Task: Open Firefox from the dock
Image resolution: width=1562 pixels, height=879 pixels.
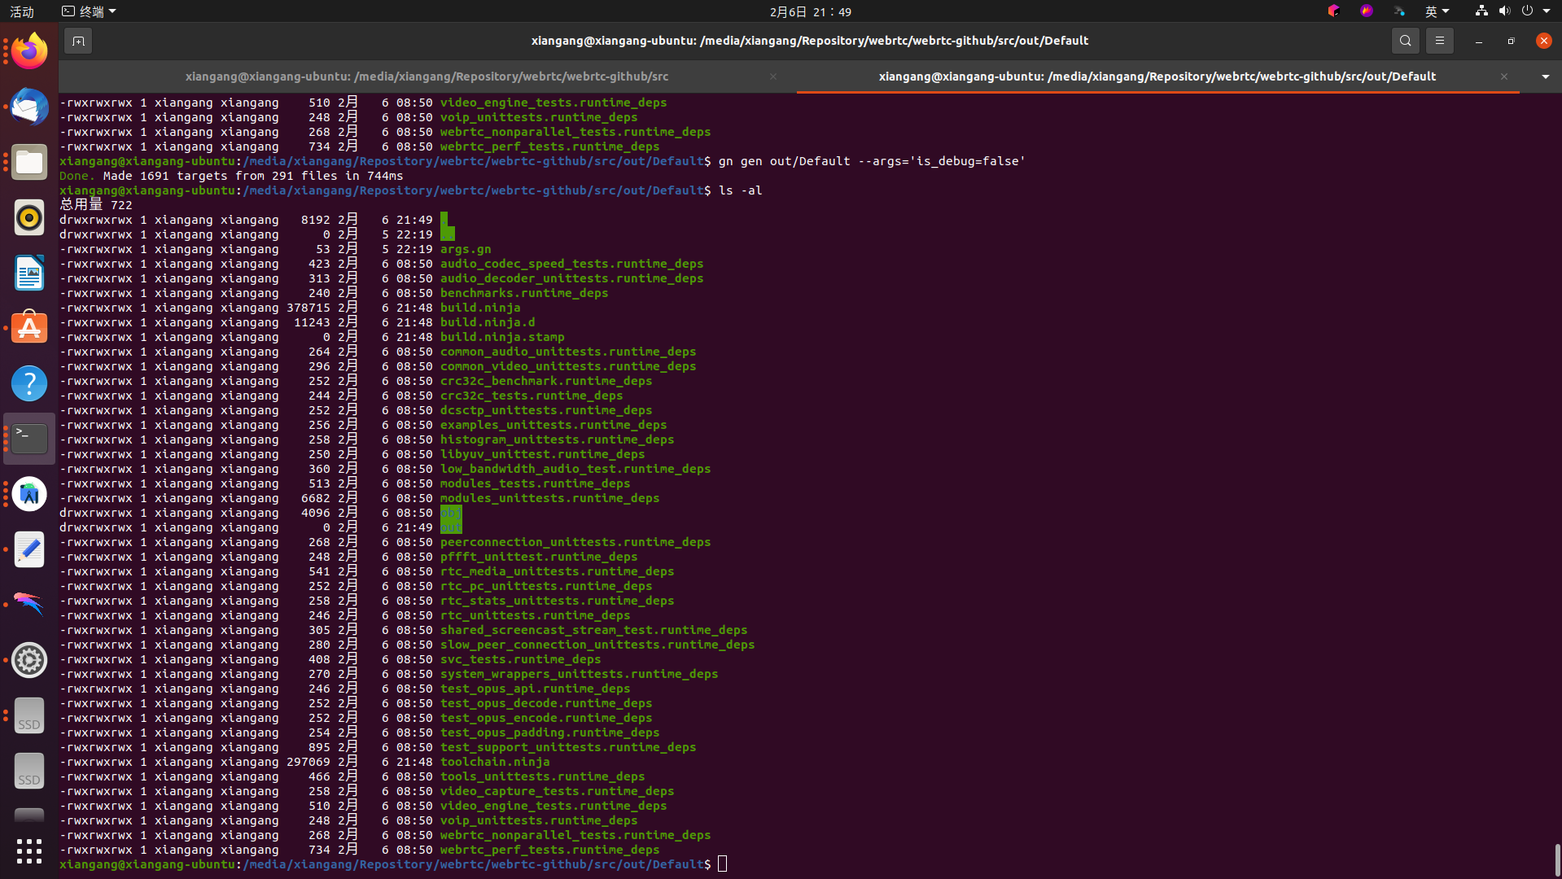Action: pyautogui.click(x=29, y=51)
